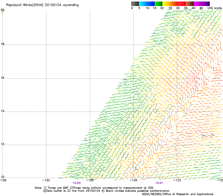Click the '10' latitude axis label
Screen dimensions: 223x196
click(2, 177)
